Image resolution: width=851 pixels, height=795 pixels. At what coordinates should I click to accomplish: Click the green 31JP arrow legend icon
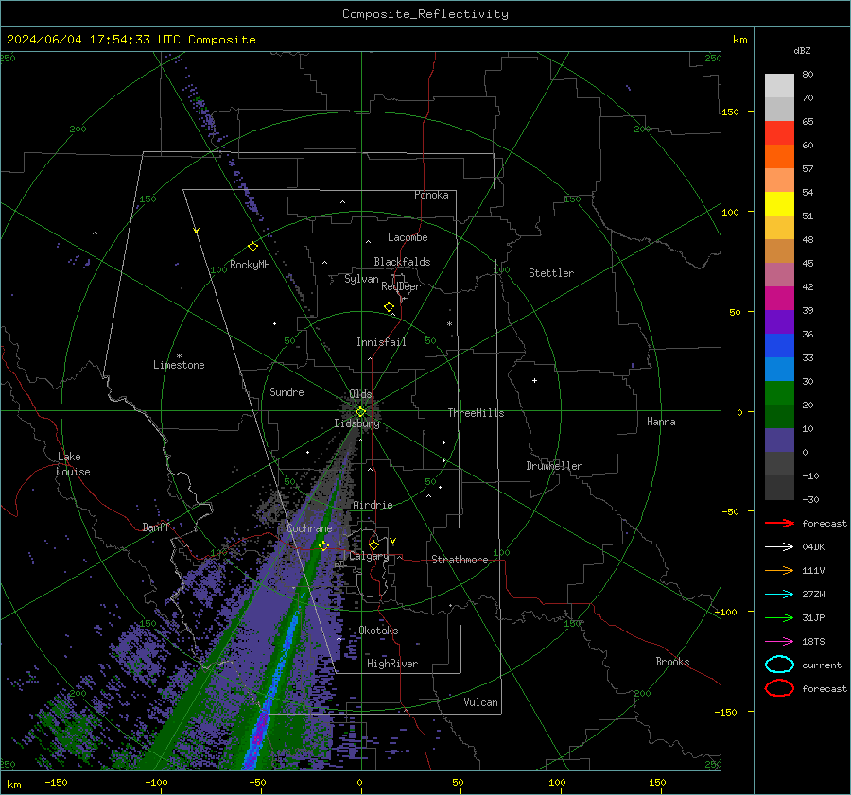[x=779, y=617]
